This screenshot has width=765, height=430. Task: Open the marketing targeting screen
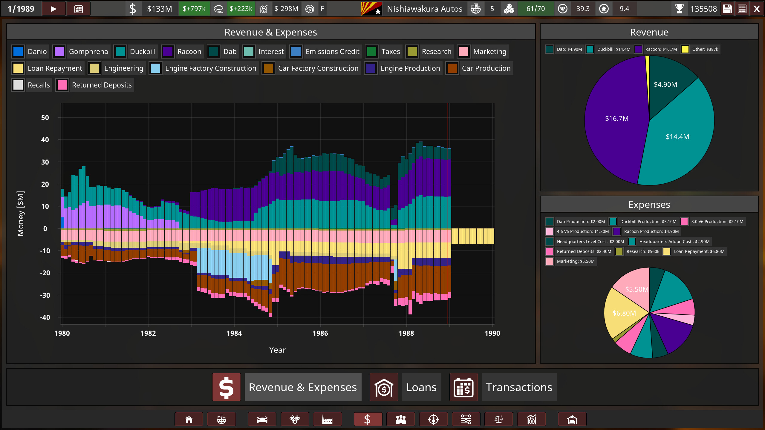click(x=434, y=419)
